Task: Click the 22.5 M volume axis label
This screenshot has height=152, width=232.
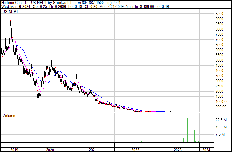Action: 221,120
